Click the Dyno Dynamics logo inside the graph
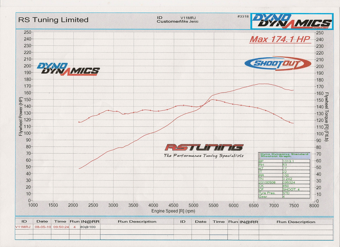The height and width of the screenshot is (247, 340). coord(68,69)
